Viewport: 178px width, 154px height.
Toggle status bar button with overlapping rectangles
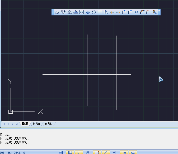click(133, 152)
